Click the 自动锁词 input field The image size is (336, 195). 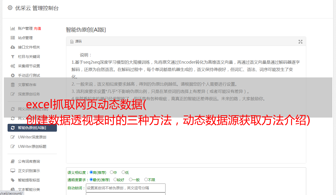(x=126, y=188)
